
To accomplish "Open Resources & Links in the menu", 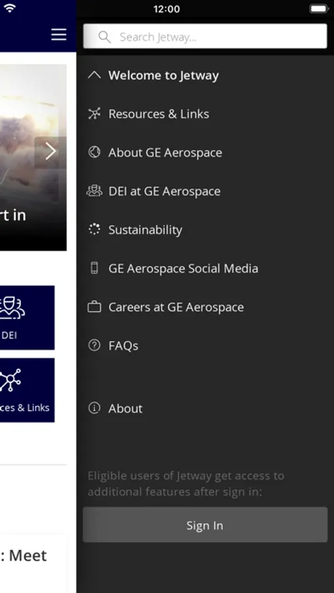I will click(159, 114).
